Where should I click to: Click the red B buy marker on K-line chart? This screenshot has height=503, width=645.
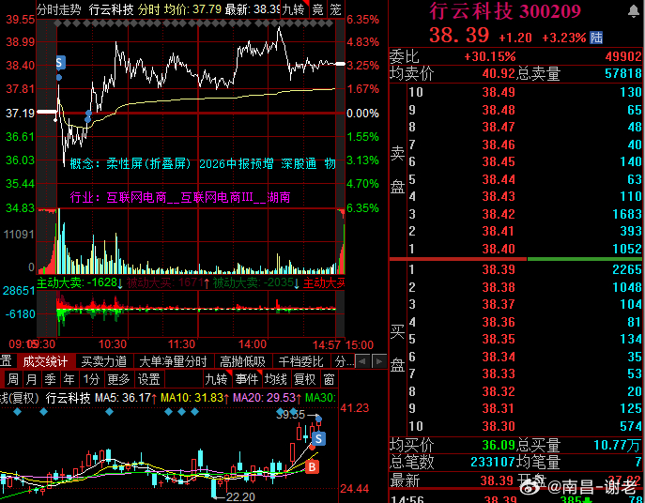coord(312,466)
